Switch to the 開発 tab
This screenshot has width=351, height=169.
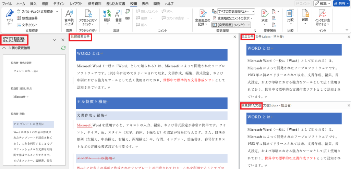point(157,4)
